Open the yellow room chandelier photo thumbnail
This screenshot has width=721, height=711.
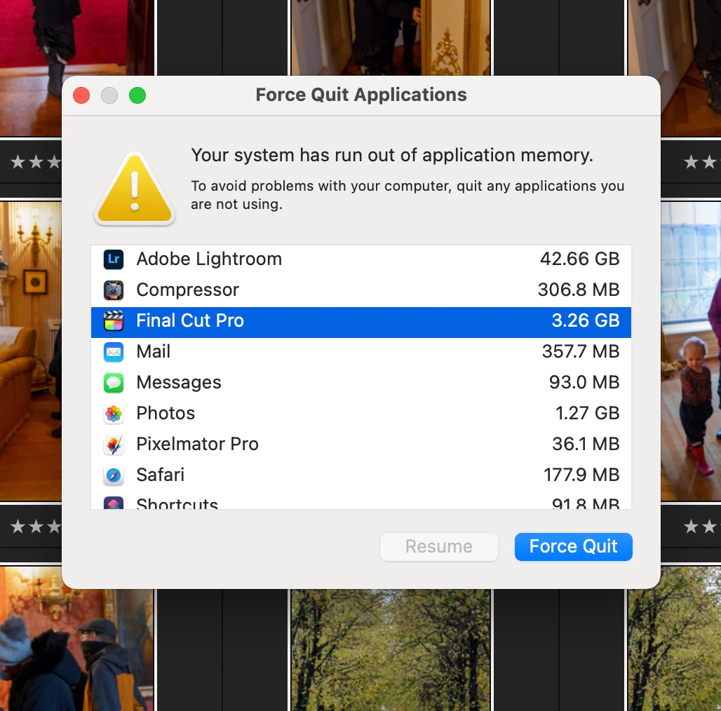click(x=30, y=350)
